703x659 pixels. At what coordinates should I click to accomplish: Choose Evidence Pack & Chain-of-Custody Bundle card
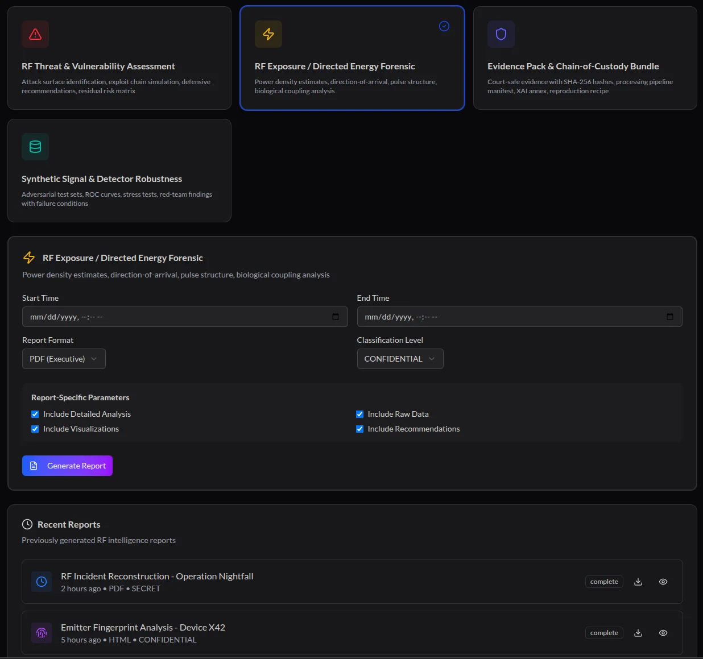[x=585, y=58]
